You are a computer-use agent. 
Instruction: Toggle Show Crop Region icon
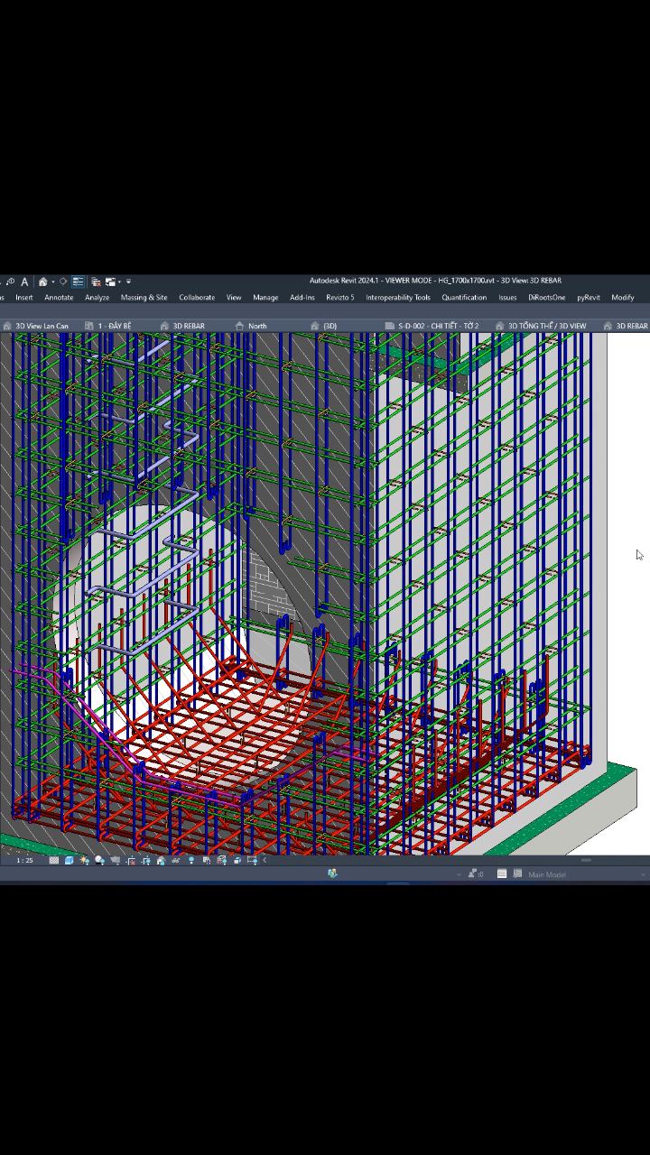click(146, 860)
